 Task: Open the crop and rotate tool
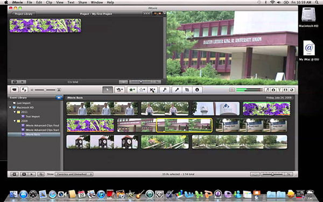pyautogui.click(x=187, y=90)
